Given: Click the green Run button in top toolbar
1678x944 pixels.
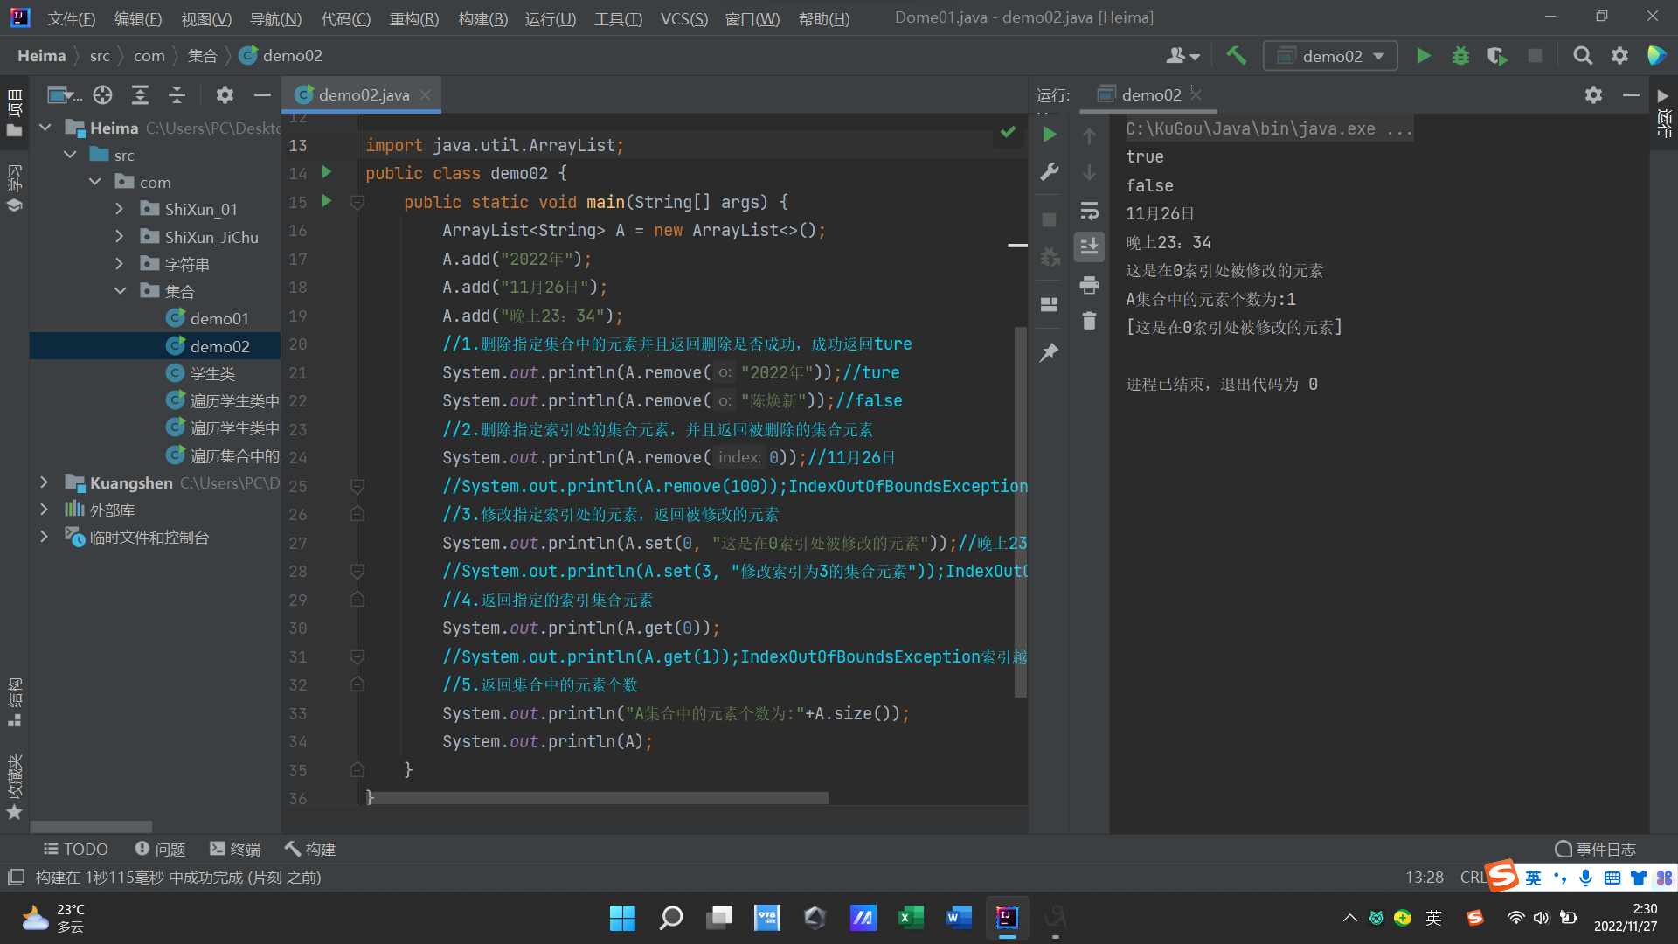Looking at the screenshot, I should coord(1423,56).
